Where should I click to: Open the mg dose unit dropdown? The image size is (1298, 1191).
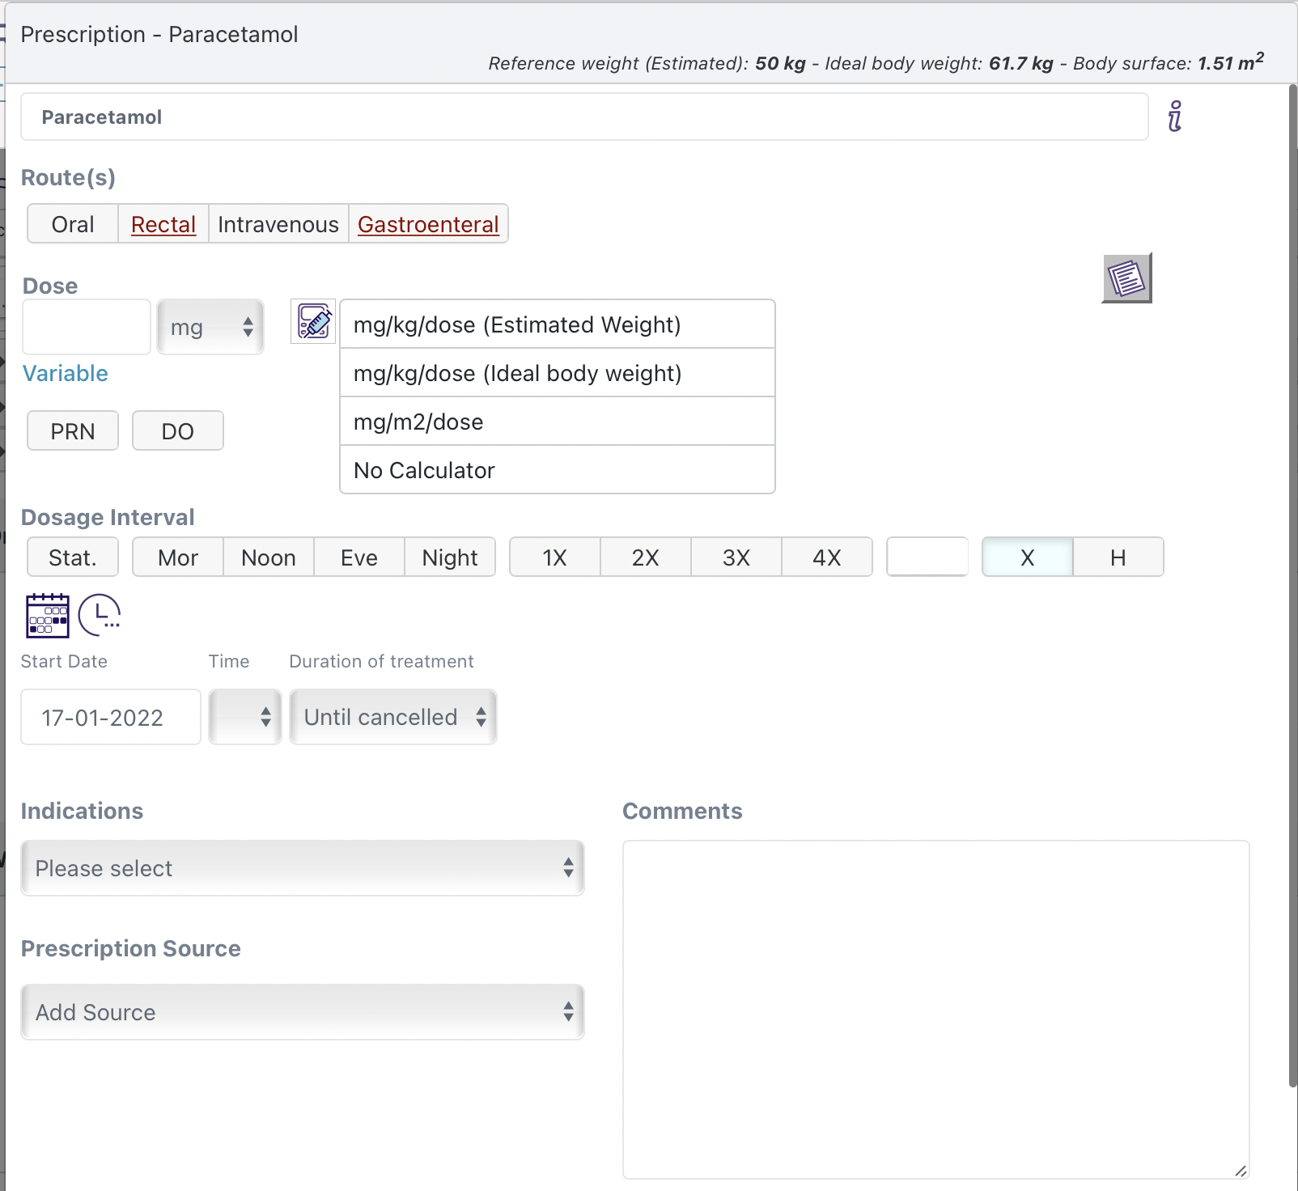(210, 328)
